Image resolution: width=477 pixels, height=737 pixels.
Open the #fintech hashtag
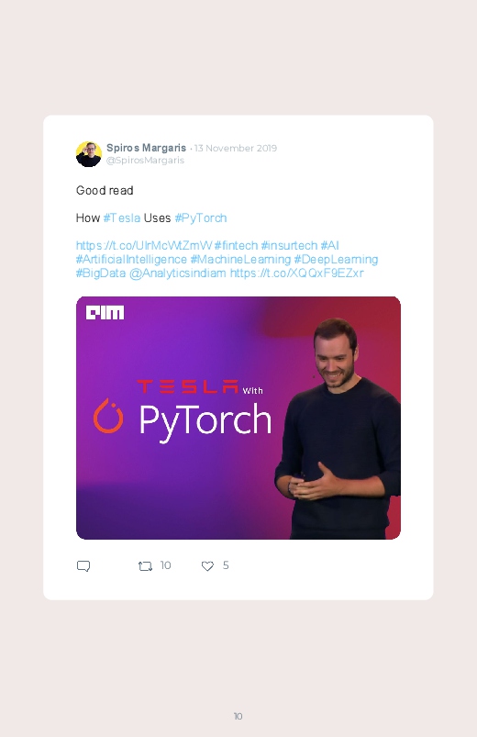click(236, 245)
